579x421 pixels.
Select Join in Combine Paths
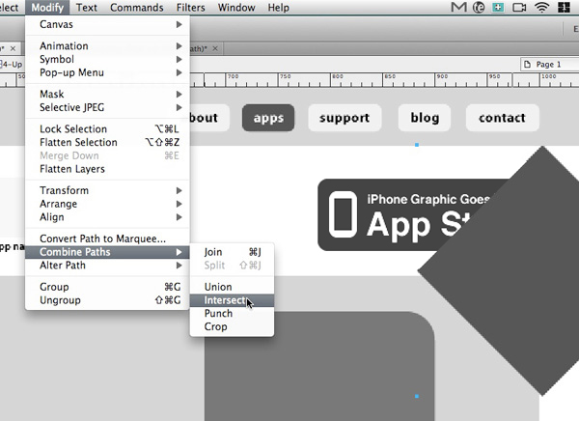(x=232, y=252)
